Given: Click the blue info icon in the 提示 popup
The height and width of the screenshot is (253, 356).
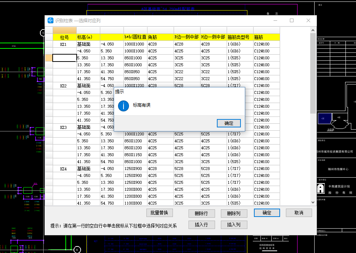Looking at the screenshot, I should [x=124, y=106].
